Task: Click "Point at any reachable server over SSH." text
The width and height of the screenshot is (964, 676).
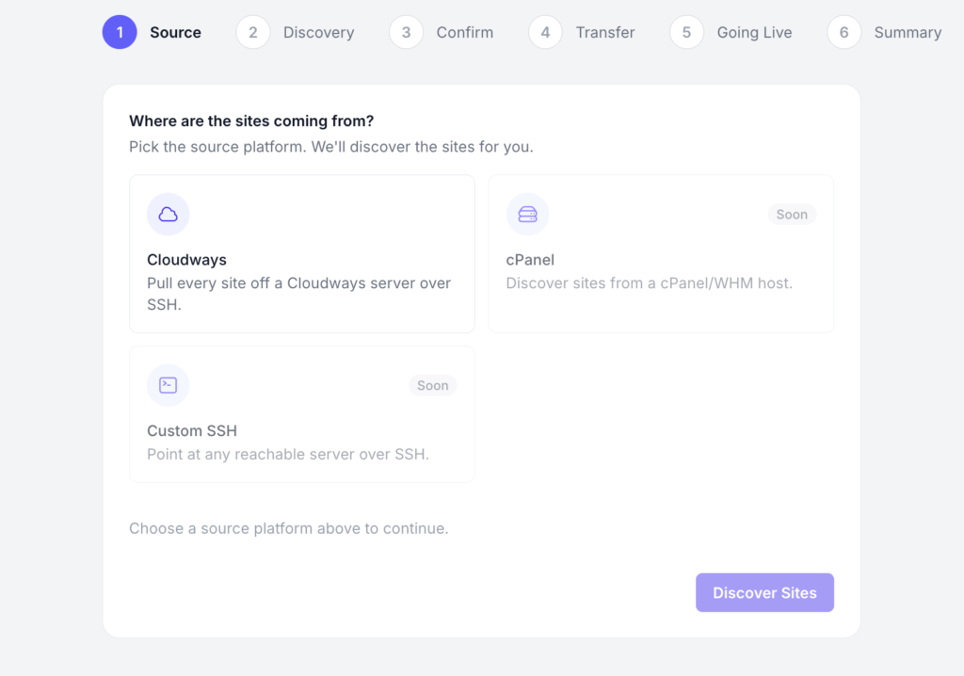Action: click(288, 454)
